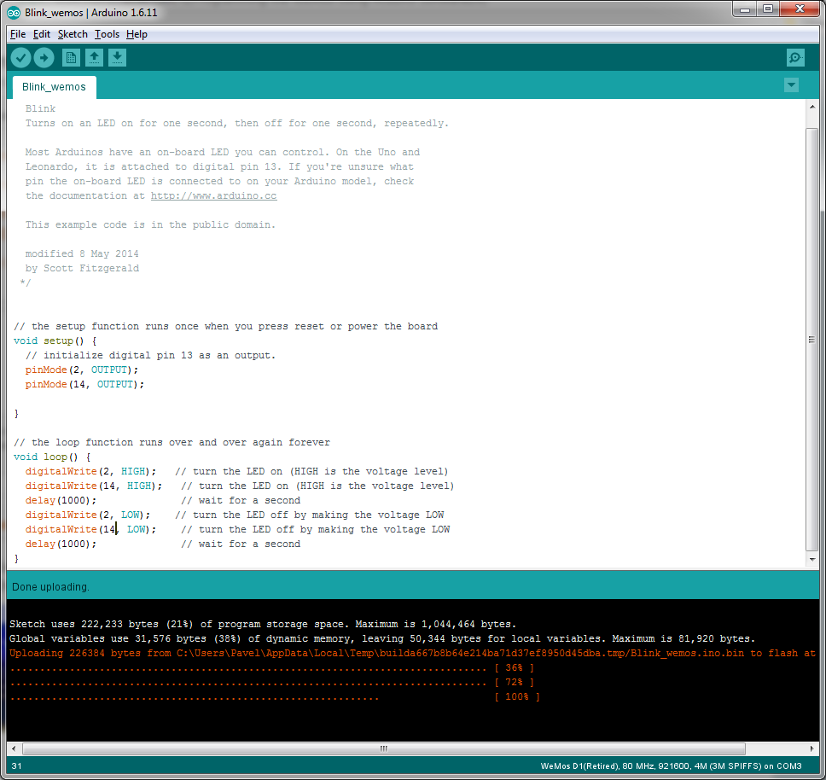Open the Tools menu

tap(107, 34)
